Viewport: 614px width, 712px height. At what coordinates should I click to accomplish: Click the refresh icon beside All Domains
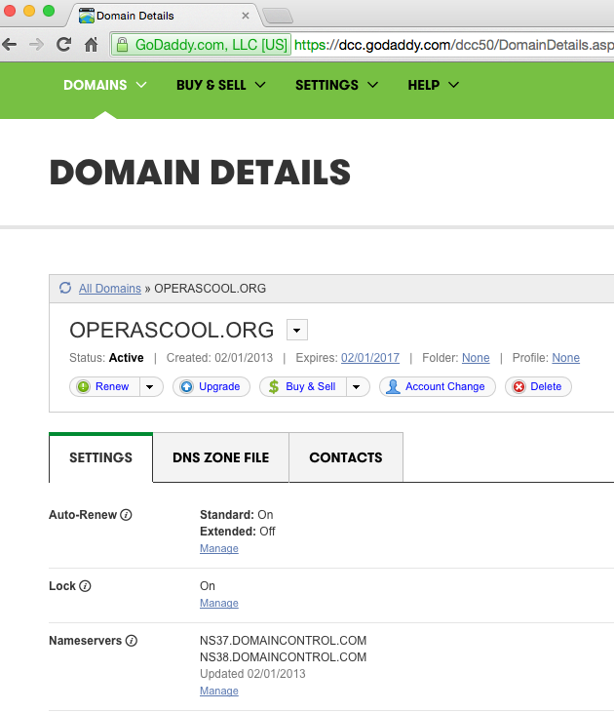[x=65, y=288]
